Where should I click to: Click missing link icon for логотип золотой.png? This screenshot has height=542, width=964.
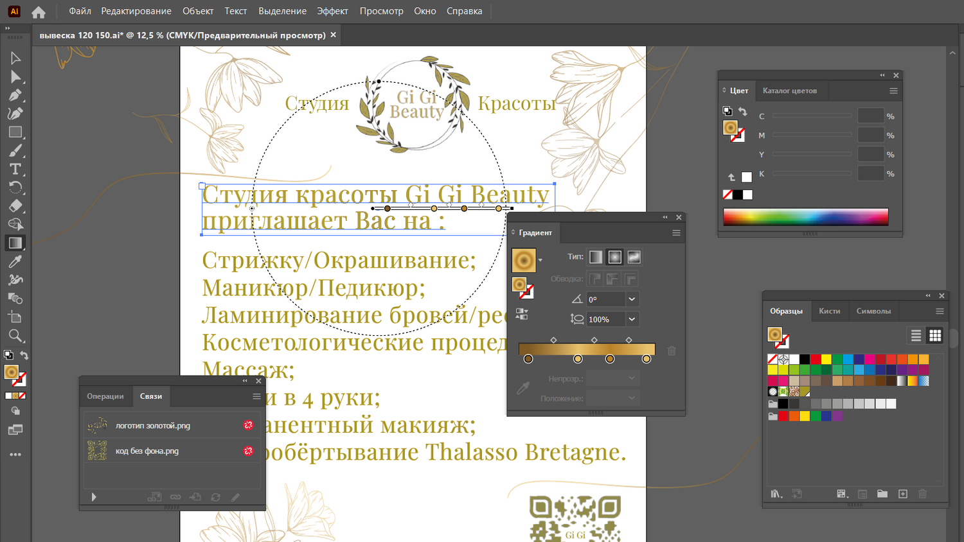[249, 425]
